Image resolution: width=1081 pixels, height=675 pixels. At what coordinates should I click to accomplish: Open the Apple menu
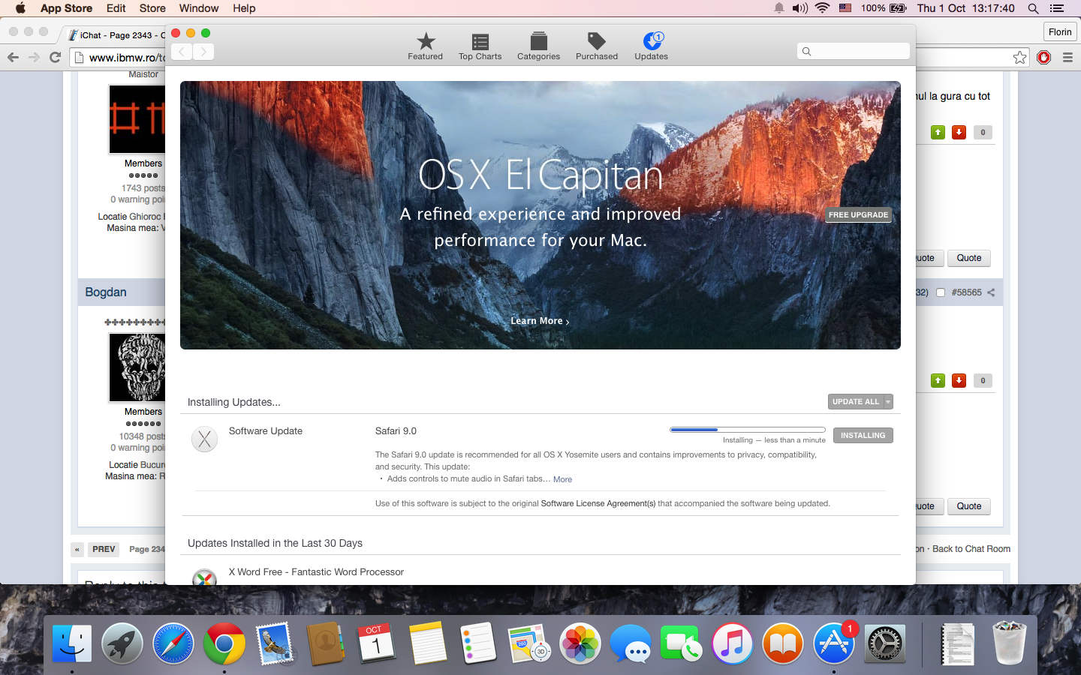point(20,8)
